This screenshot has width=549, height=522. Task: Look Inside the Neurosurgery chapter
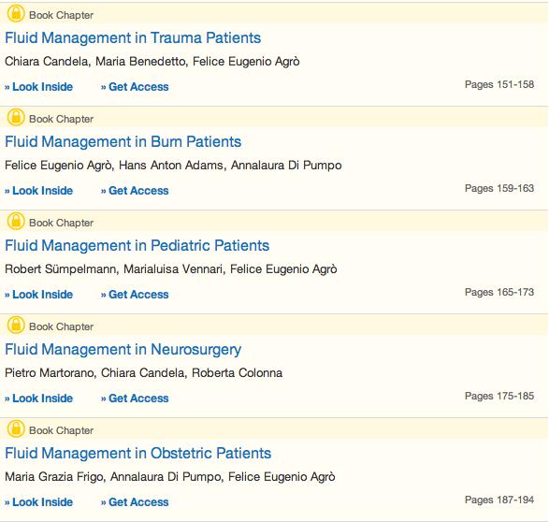[38, 399]
